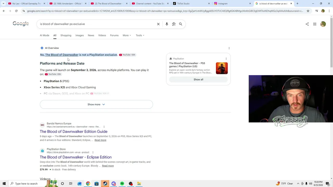Click Show all in the PlayStation card
Viewport: 333px width, 187px height.
pyautogui.click(x=198, y=79)
